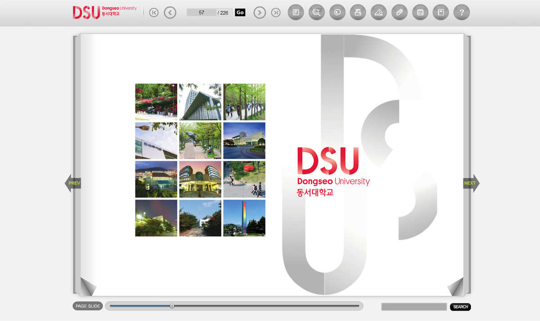Click the PAGE SLIDE slider handle
Screen dimensions: 540x321
[172, 306]
